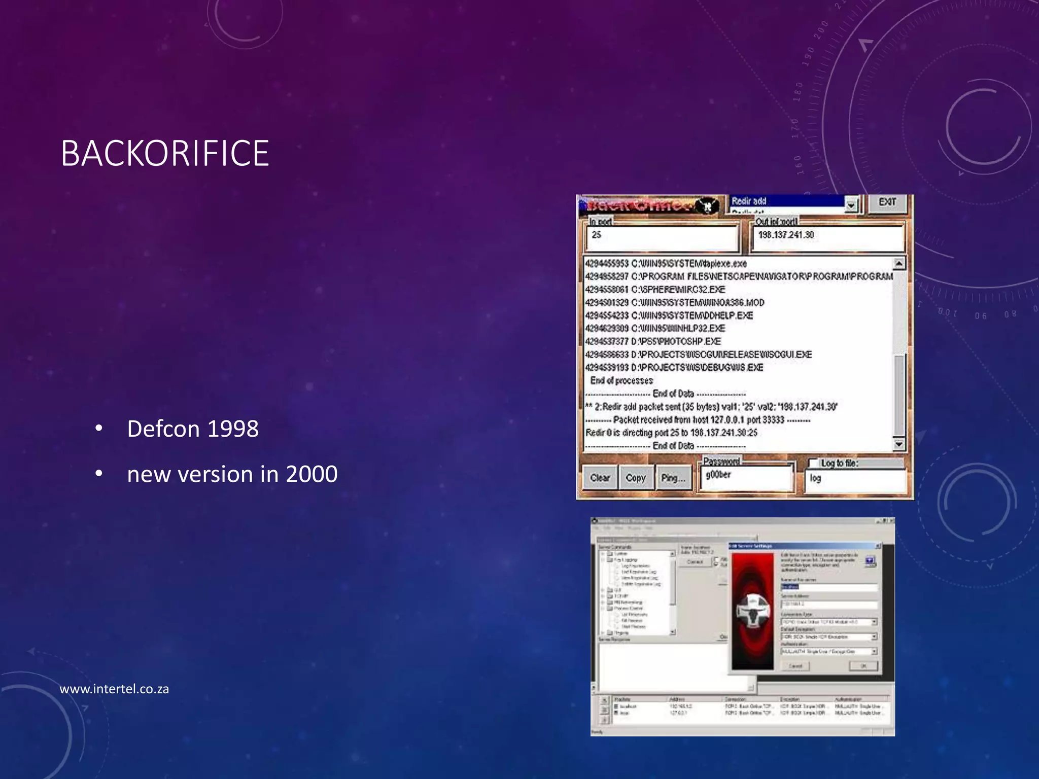Expand the GUI folder node

(603, 590)
